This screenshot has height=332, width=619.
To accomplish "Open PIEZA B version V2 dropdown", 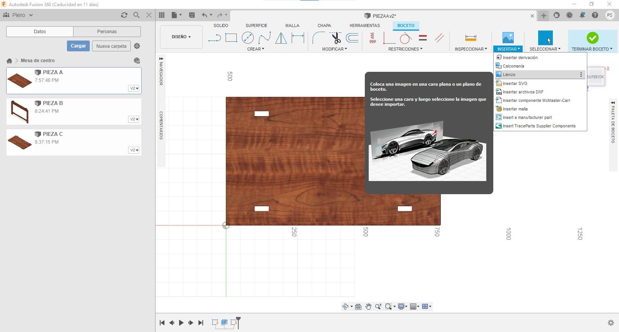I will click(134, 119).
